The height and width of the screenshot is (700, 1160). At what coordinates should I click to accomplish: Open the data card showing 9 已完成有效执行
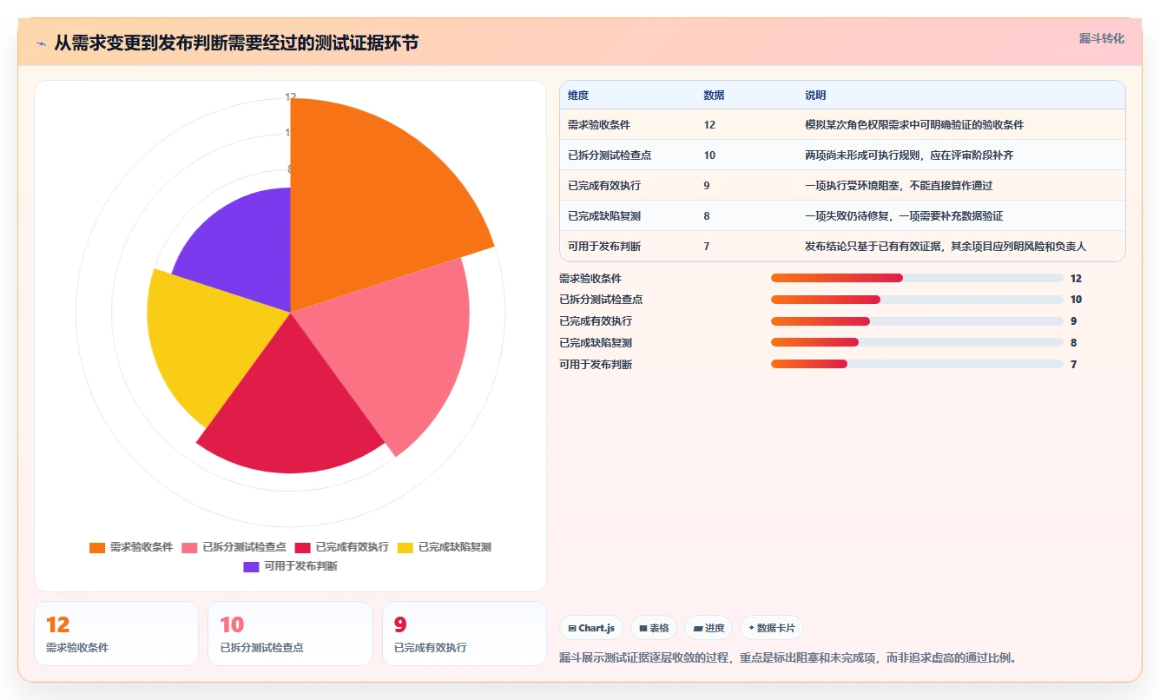pos(465,633)
